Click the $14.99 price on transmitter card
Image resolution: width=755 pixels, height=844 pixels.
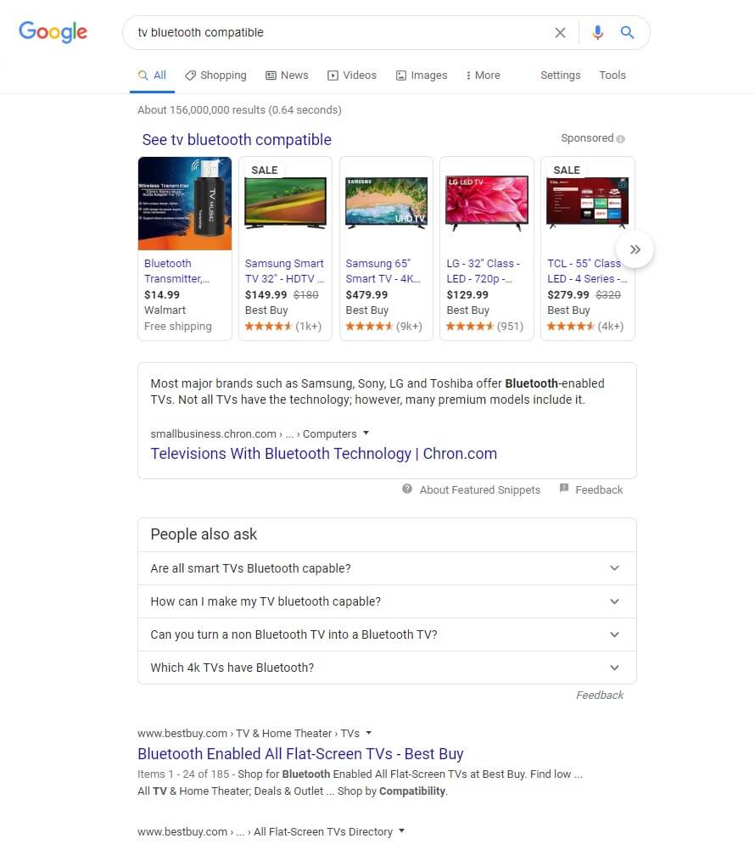(162, 295)
